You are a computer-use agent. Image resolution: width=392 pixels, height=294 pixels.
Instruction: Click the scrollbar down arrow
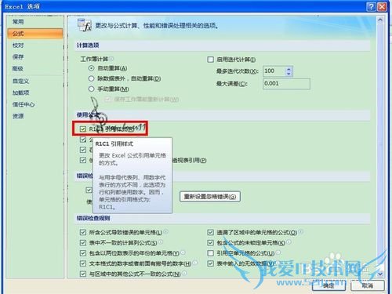[x=380, y=274]
